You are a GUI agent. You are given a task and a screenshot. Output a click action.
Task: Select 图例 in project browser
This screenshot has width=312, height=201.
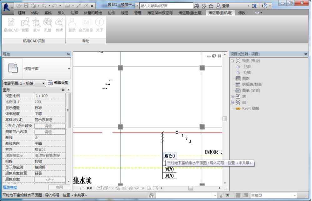246,79
